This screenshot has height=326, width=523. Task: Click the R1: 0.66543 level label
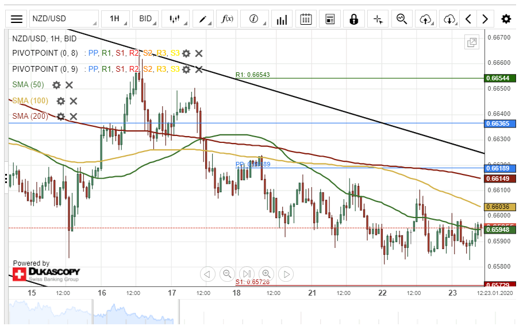click(252, 75)
